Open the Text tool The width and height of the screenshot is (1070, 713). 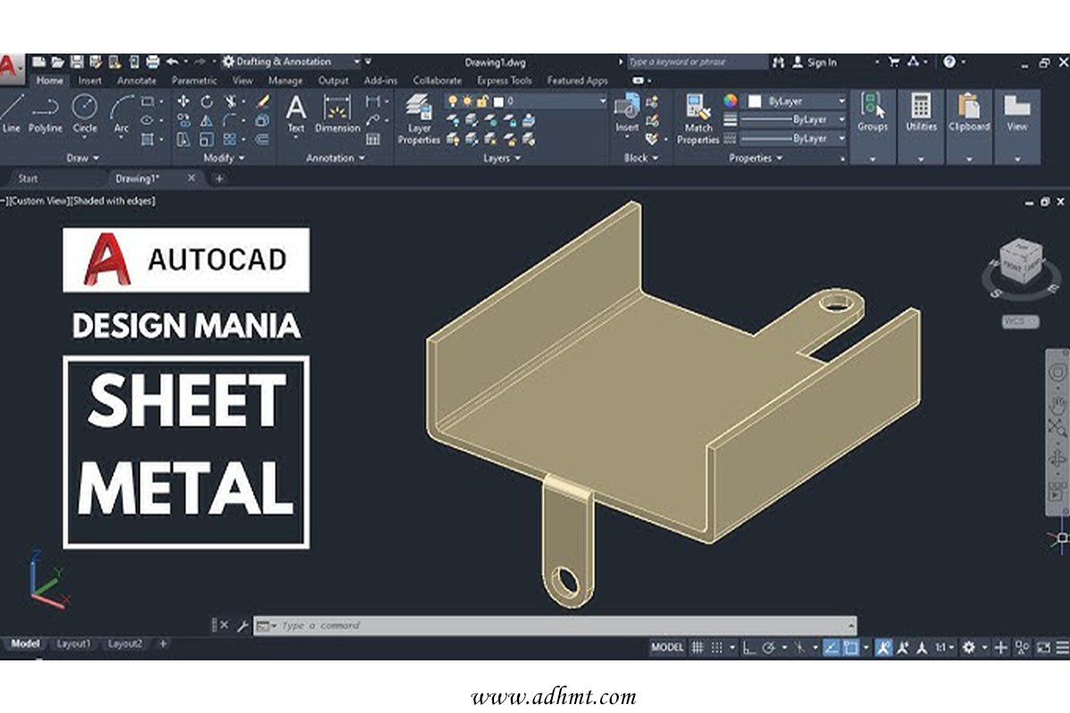(x=294, y=116)
